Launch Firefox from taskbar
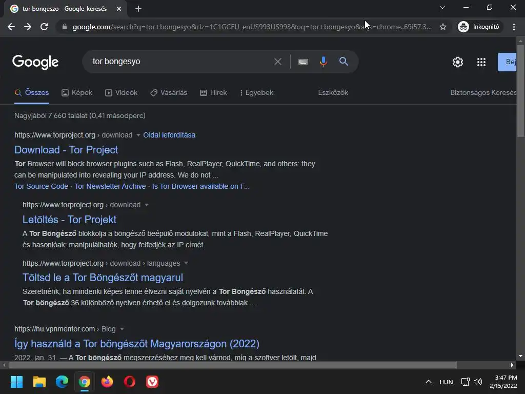Viewport: 525px width, 394px height. click(107, 382)
